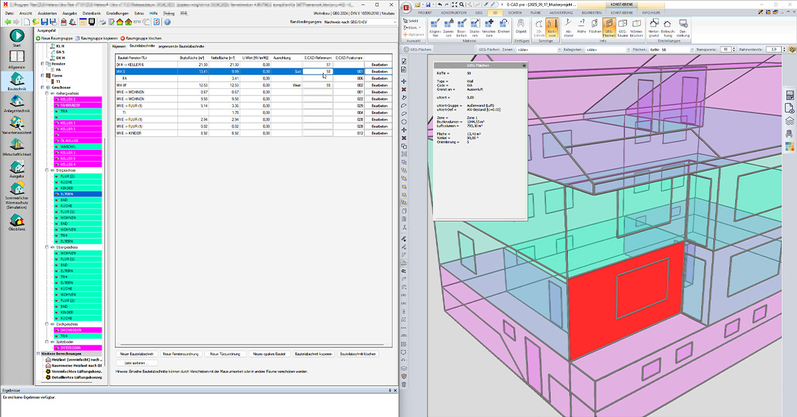Collapse the Kellergeschoss tree node
Viewport: 797px width, 417px height.
(47, 94)
